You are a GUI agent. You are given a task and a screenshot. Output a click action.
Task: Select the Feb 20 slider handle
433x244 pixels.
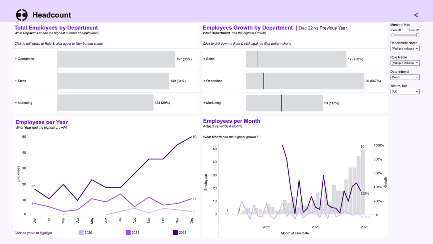click(x=392, y=35)
